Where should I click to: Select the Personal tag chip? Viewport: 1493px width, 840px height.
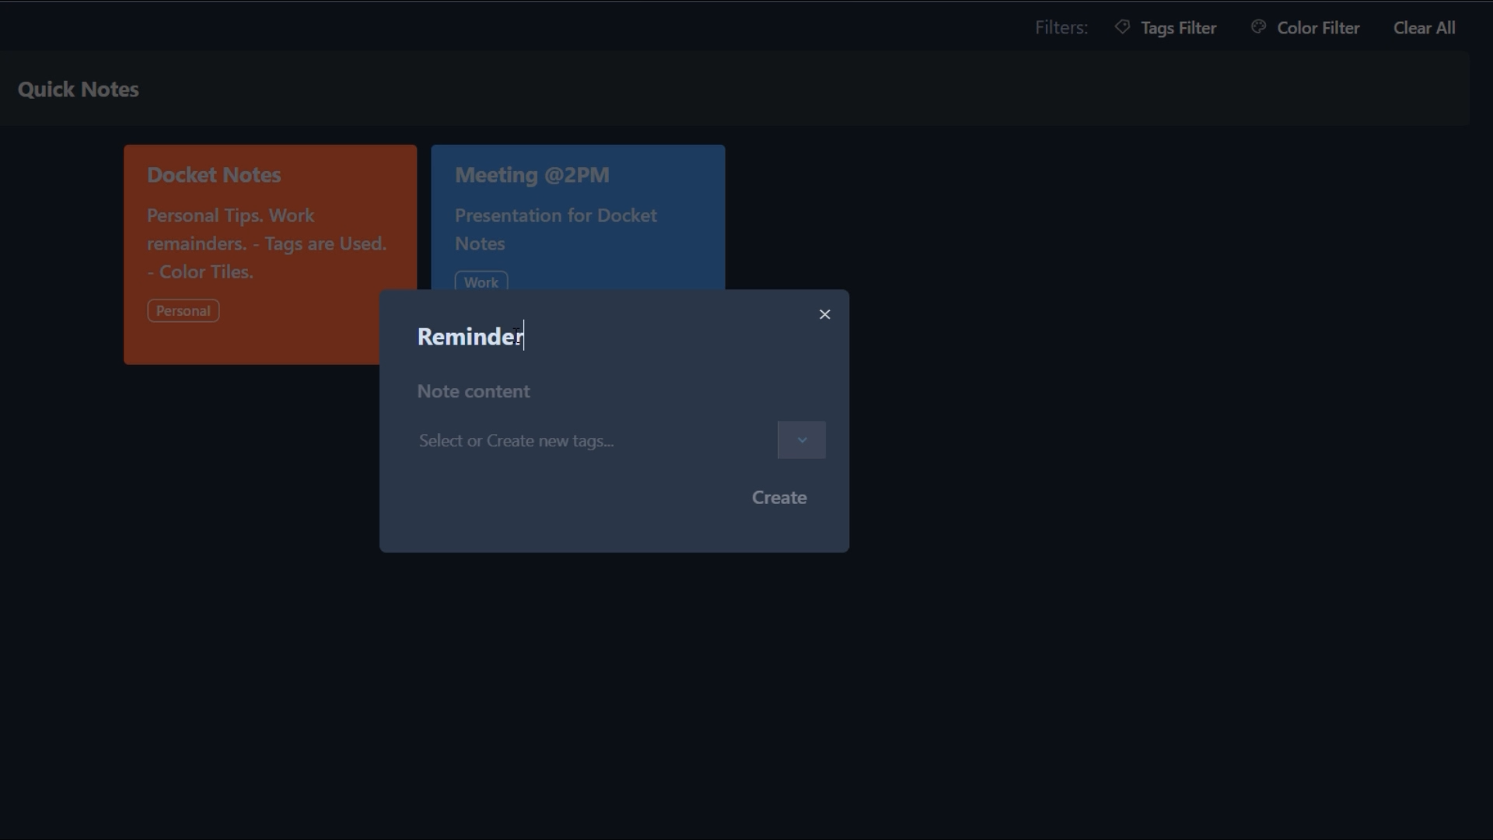coord(184,311)
